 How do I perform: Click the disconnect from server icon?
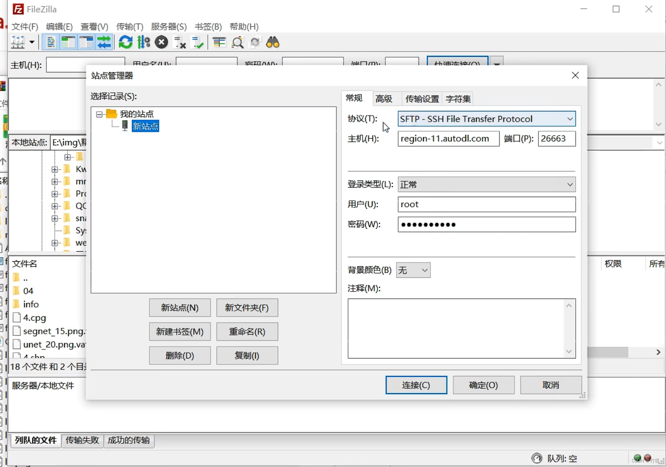coord(180,42)
